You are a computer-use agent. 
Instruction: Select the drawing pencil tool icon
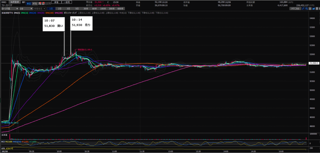304,9
